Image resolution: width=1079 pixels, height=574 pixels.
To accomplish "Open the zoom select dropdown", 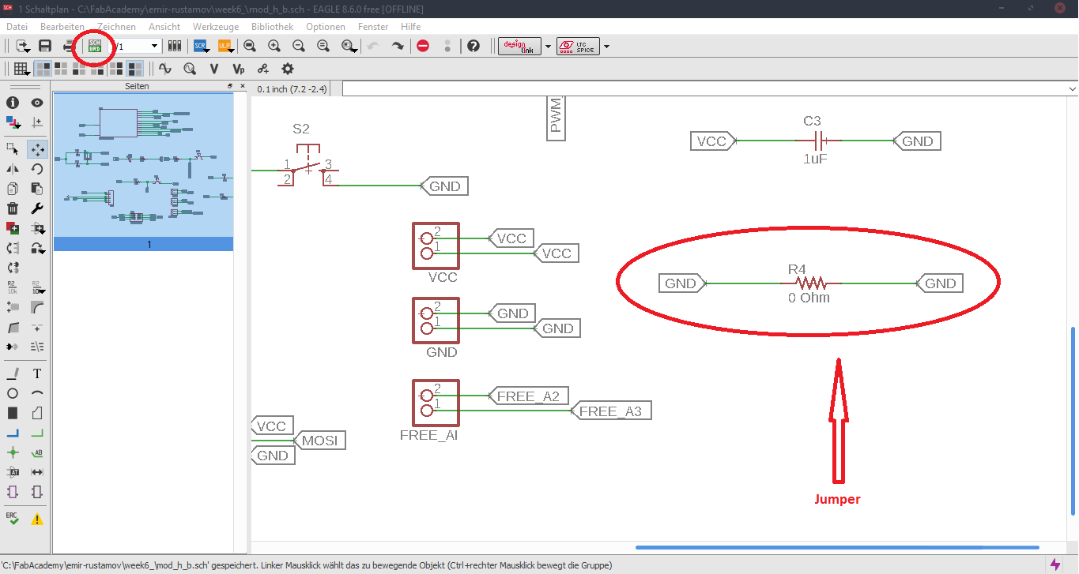I will [x=349, y=46].
